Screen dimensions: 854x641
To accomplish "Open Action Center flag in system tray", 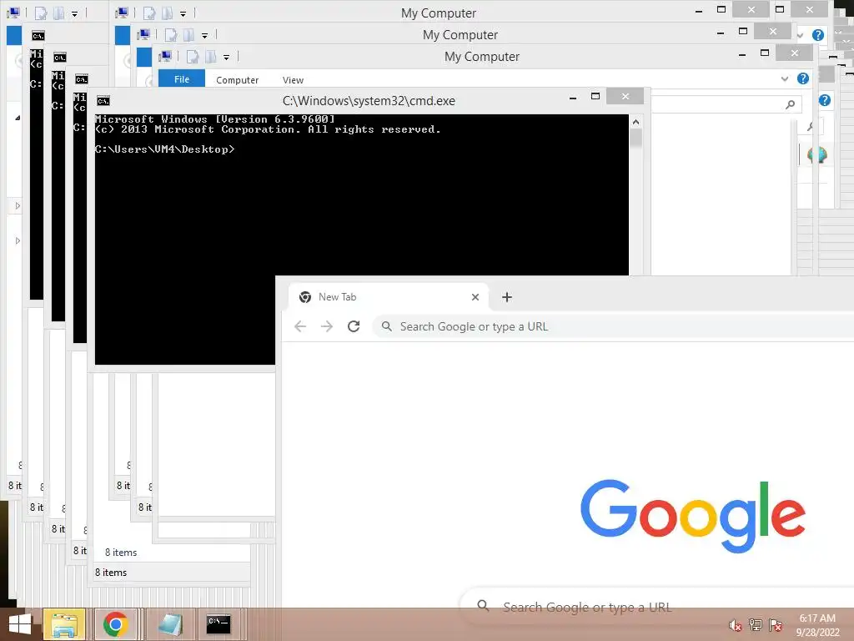I will point(776,625).
